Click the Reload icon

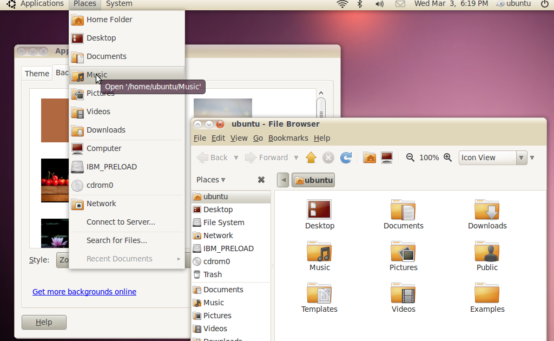click(346, 158)
